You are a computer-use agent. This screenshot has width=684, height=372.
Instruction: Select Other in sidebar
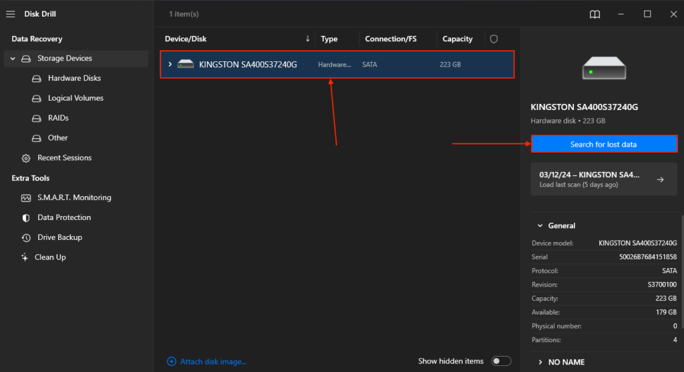click(57, 138)
